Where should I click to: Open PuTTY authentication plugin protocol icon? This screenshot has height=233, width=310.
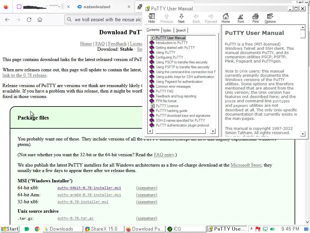[152, 125]
